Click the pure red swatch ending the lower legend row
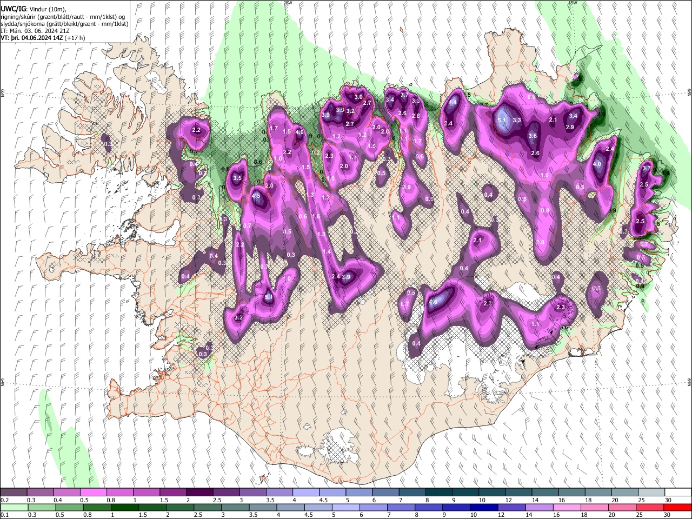Viewport: 692px width, 519px height. [x=678, y=508]
